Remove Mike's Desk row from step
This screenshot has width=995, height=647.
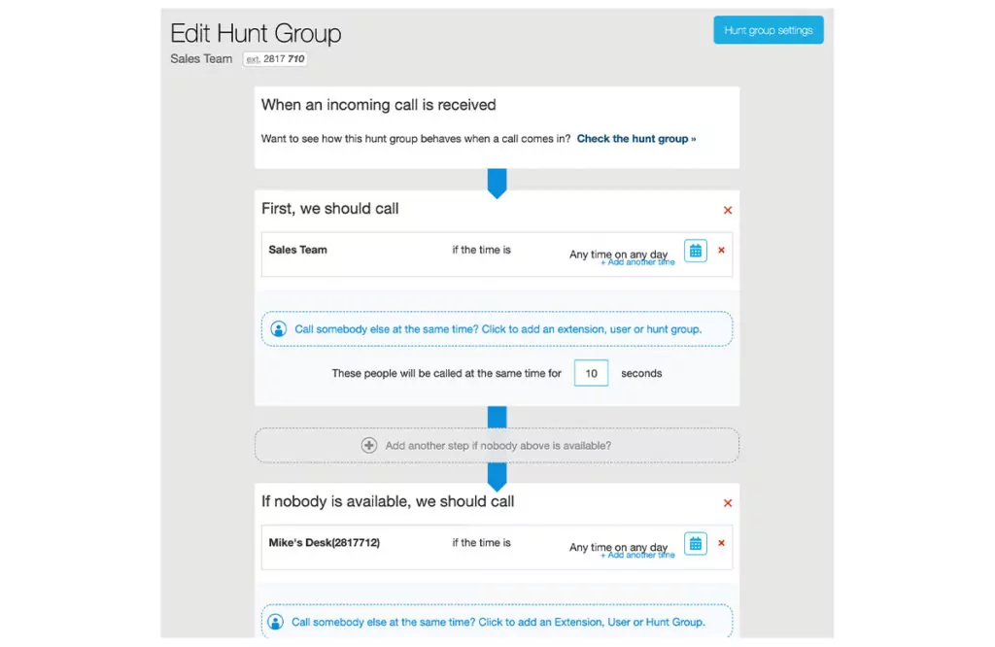coord(722,543)
